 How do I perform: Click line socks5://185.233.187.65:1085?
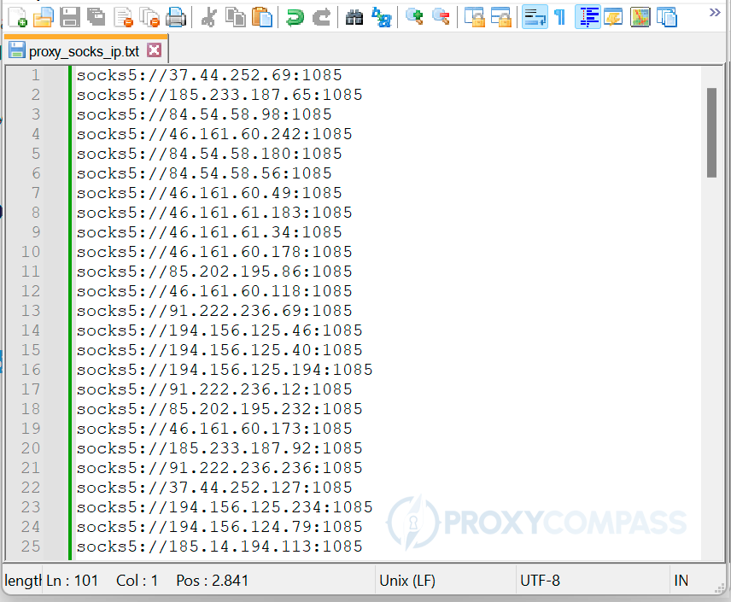click(219, 95)
